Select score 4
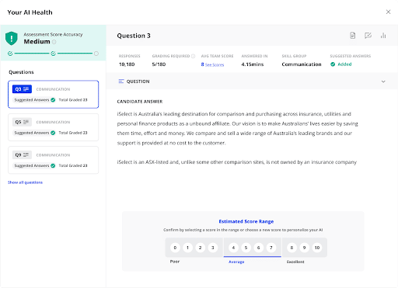The image size is (398, 288). click(x=233, y=248)
